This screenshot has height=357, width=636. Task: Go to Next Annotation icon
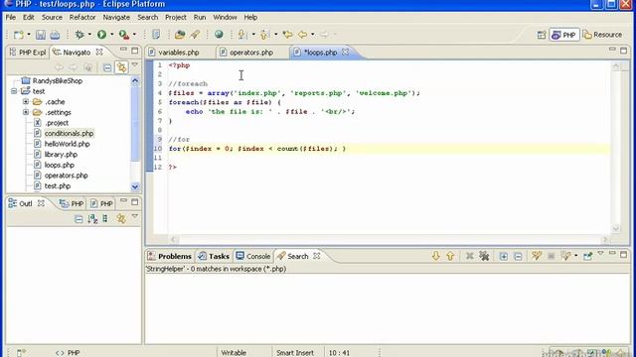pyautogui.click(x=242, y=35)
